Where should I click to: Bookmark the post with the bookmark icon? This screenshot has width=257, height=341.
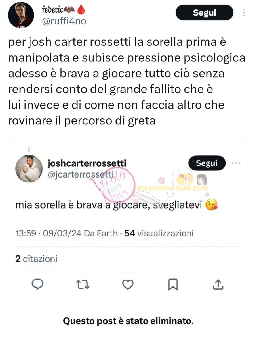pos(173,284)
